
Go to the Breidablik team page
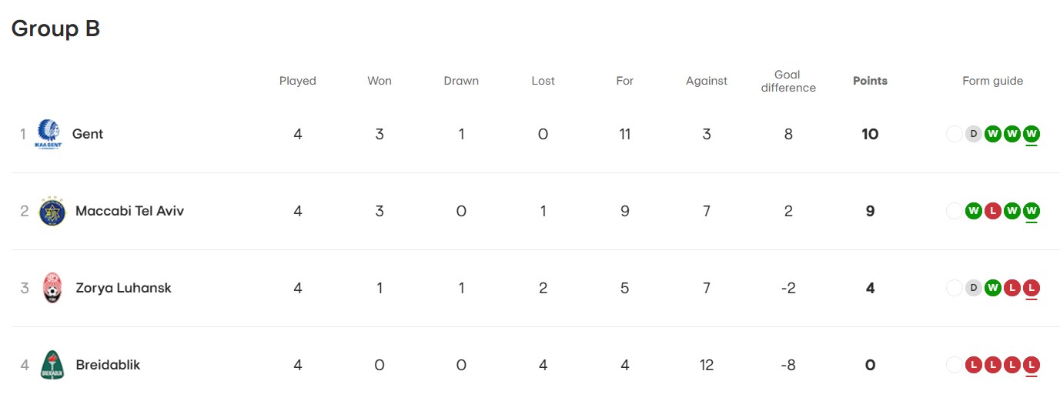click(x=108, y=365)
